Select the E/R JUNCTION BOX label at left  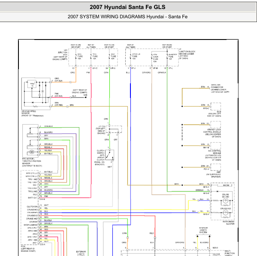(x=60, y=55)
